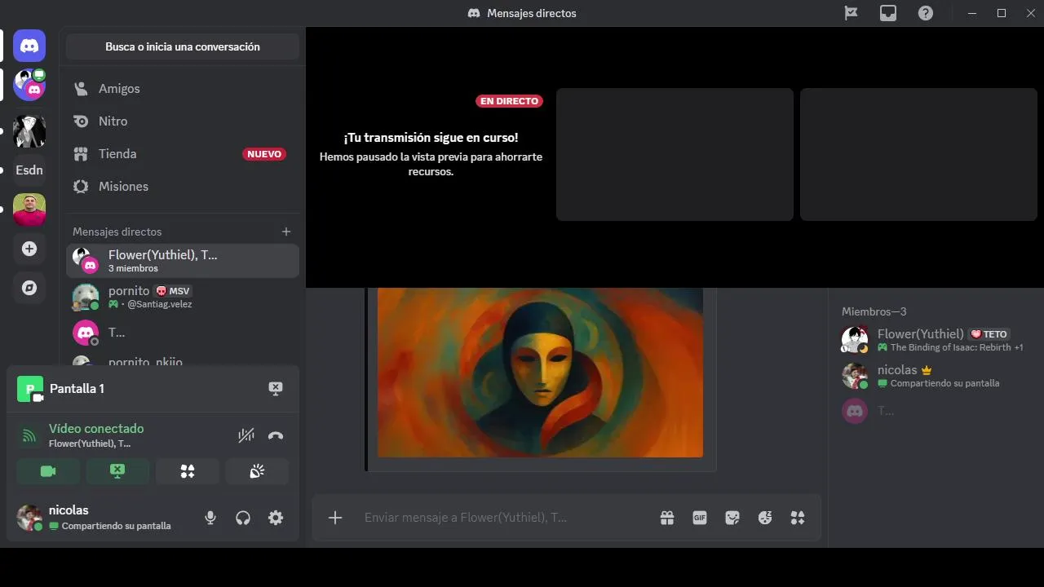Toggle screen share button
The height and width of the screenshot is (587, 1044).
click(x=117, y=471)
